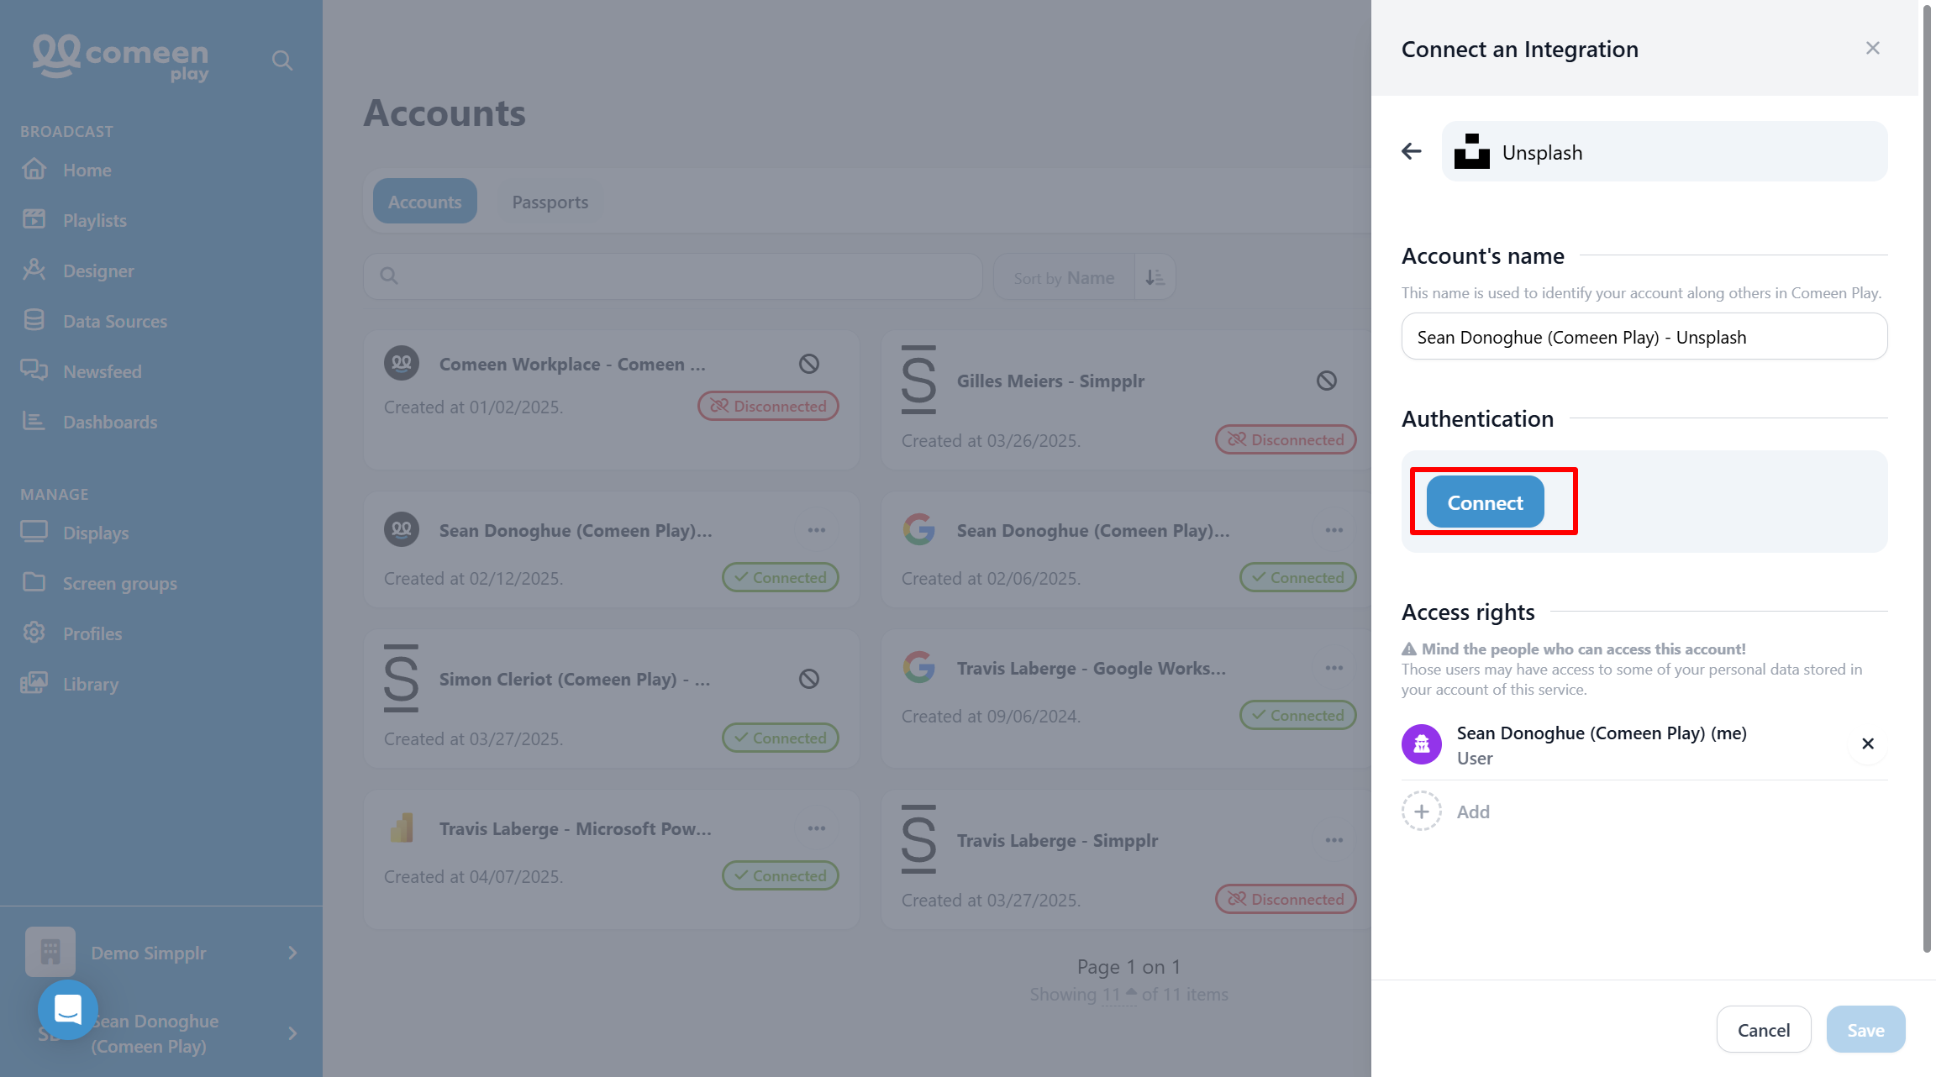Click the blocked icon on Comeen Workplace card
Image resolution: width=1936 pixels, height=1077 pixels.
pyautogui.click(x=809, y=364)
